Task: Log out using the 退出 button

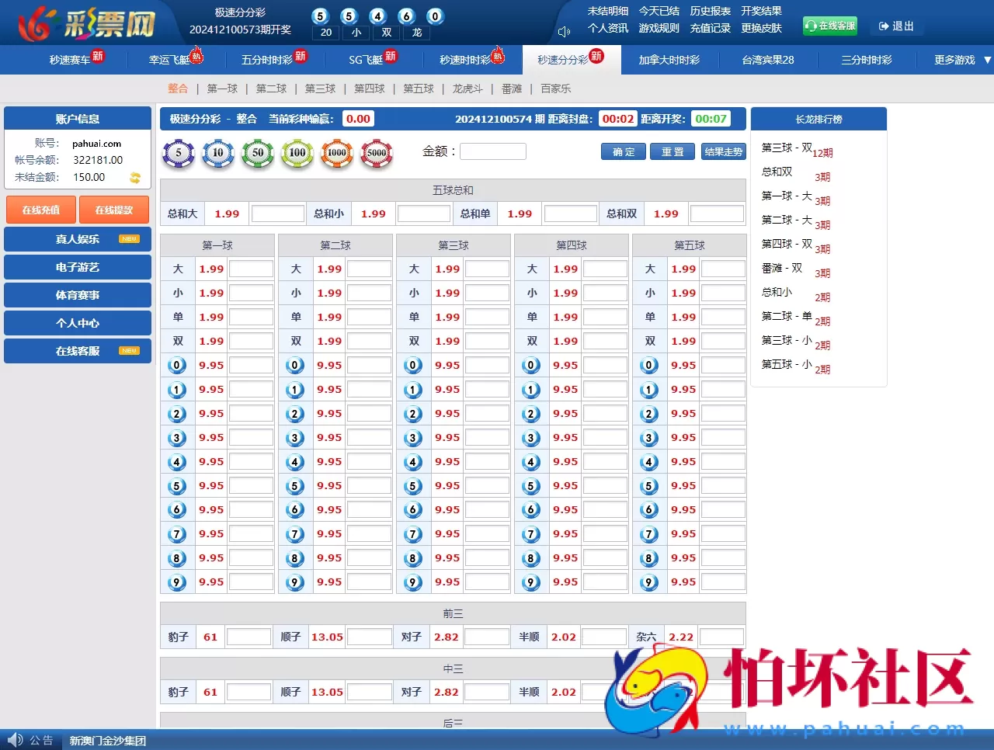Action: pyautogui.click(x=897, y=26)
